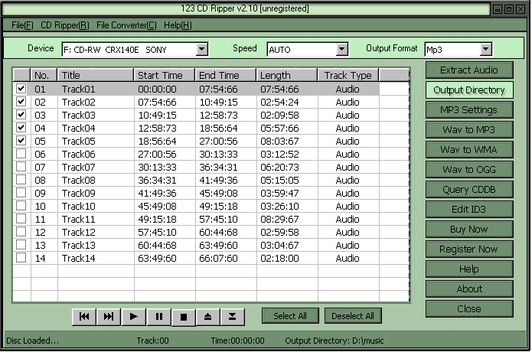
Task: Select the Track07 title cell
Action: click(x=96, y=167)
